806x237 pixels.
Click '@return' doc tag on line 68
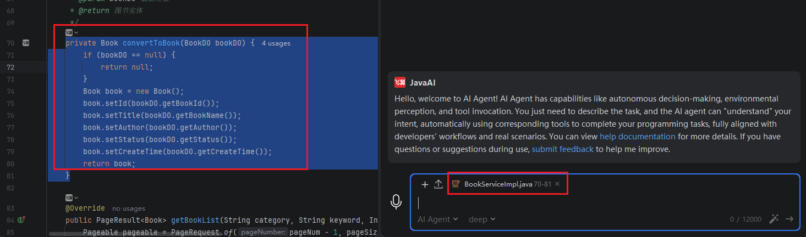[x=94, y=10]
